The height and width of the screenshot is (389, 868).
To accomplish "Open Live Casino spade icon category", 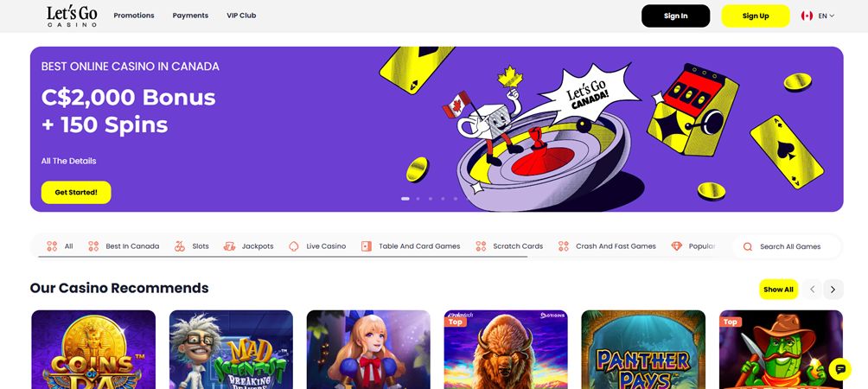I will pyautogui.click(x=294, y=246).
